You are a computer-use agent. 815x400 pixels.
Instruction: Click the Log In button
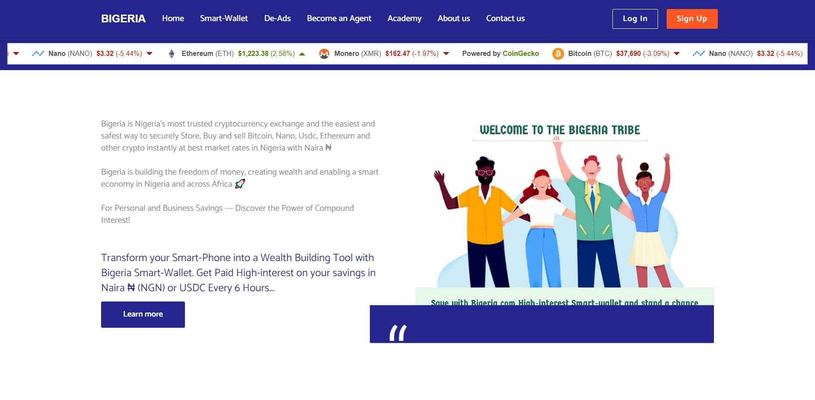click(x=635, y=19)
